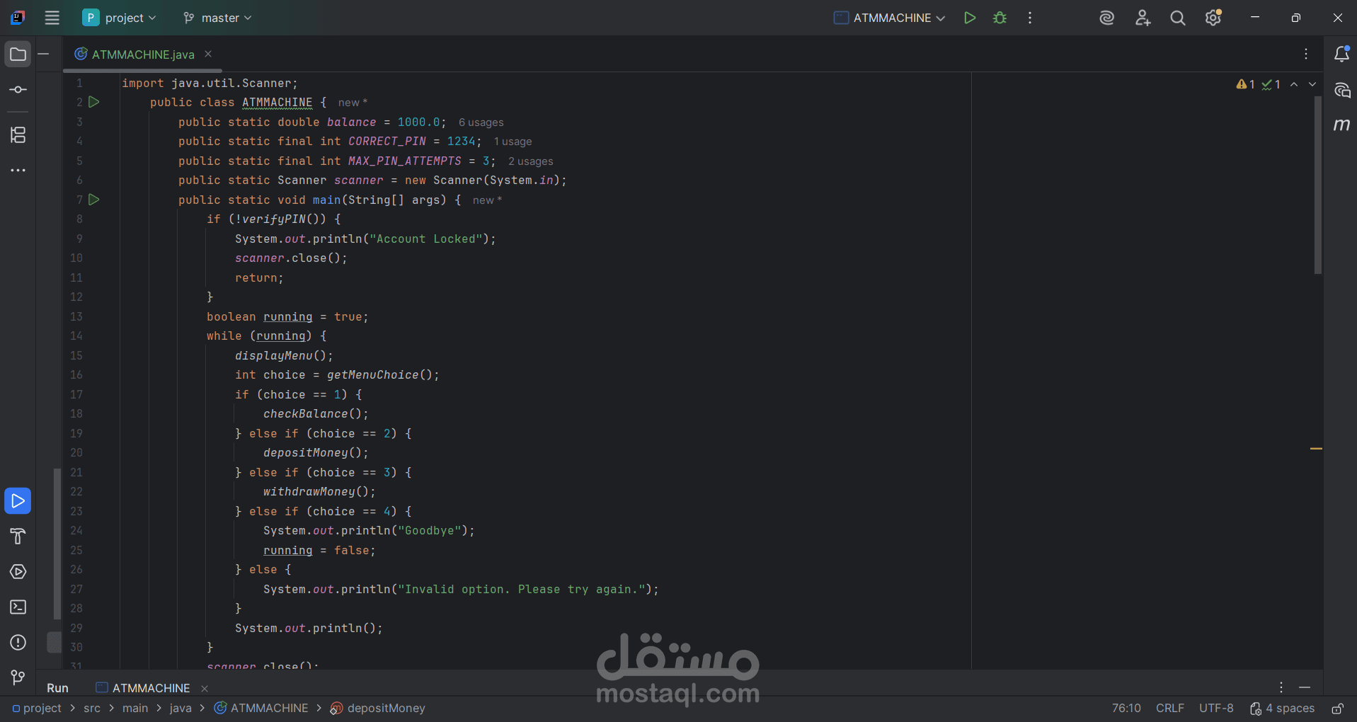This screenshot has width=1357, height=722.
Task: Open the Problems tool window
Action: (x=18, y=643)
